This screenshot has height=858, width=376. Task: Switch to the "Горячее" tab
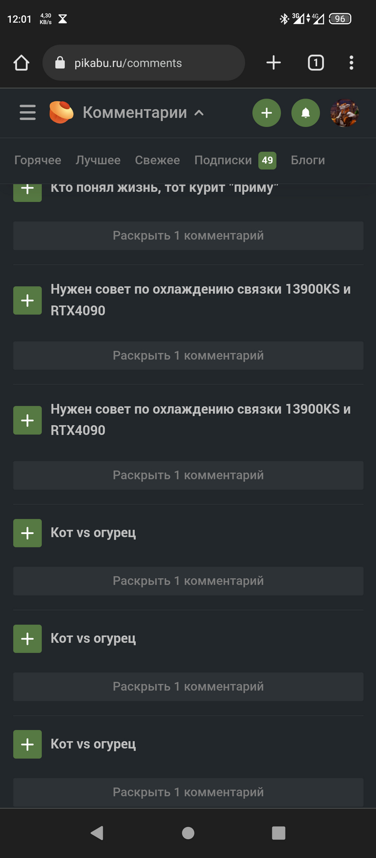pos(38,160)
